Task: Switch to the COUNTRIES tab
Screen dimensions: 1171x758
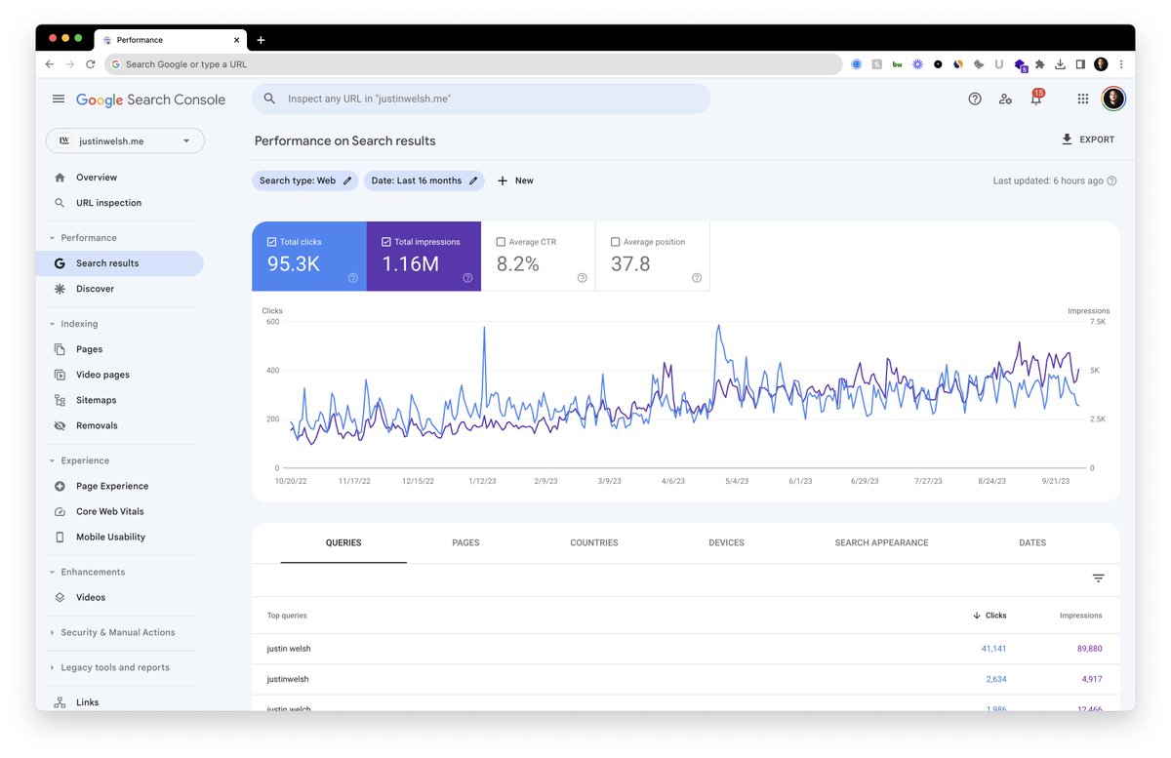Action: click(593, 542)
